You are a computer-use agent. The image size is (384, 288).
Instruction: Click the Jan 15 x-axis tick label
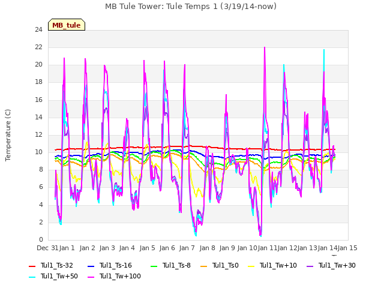pos(347,248)
